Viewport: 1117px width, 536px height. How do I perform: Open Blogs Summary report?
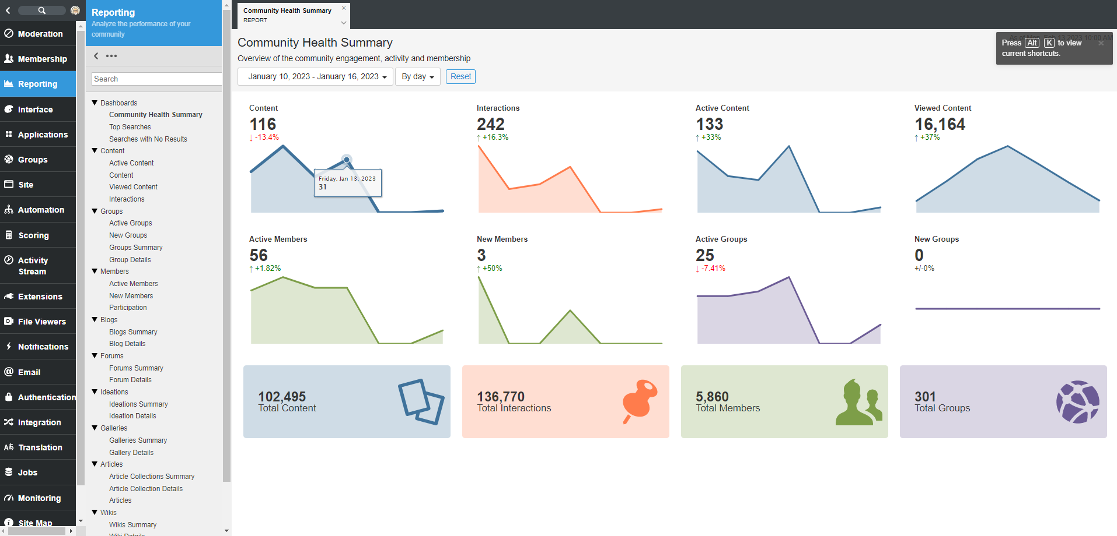click(133, 332)
